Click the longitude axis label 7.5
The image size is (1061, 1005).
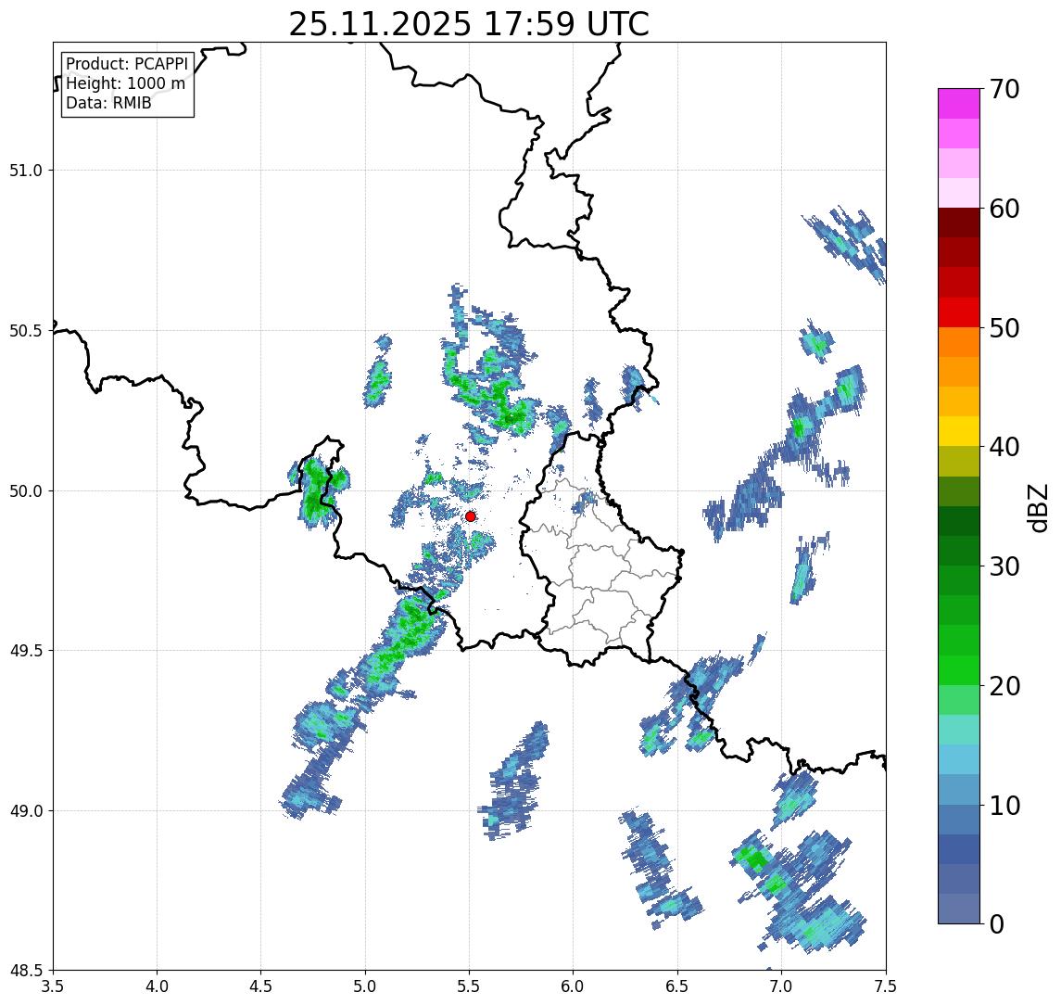point(886,986)
